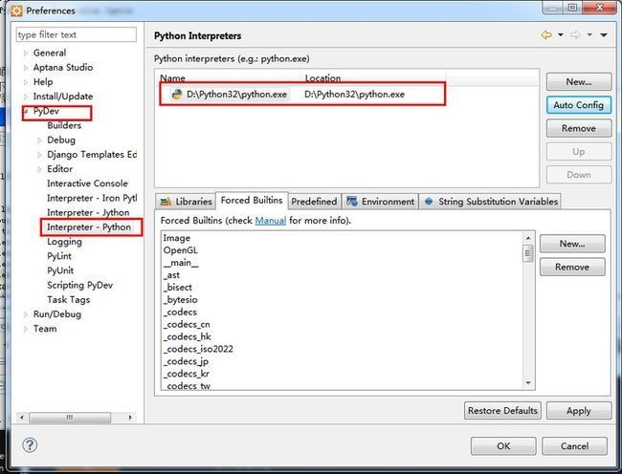Viewport: 622px width, 474px height.
Task: Click New... button beside interpreters list
Action: click(x=579, y=81)
